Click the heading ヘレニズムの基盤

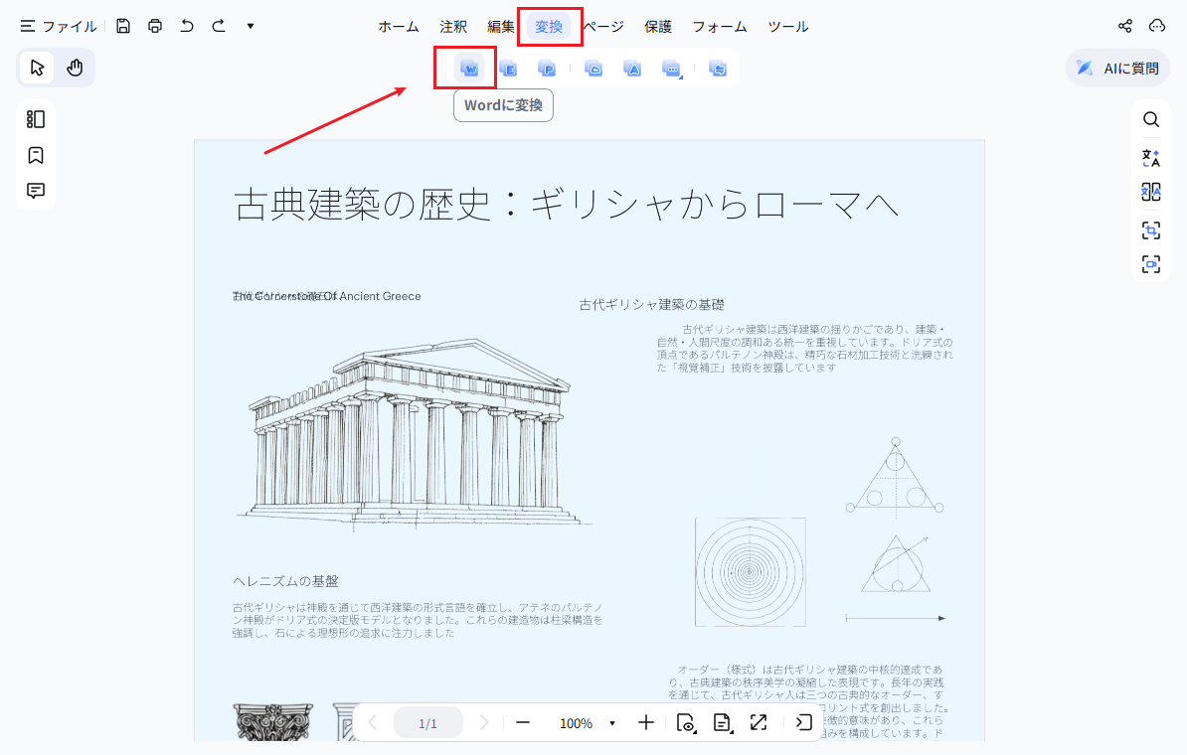285,581
